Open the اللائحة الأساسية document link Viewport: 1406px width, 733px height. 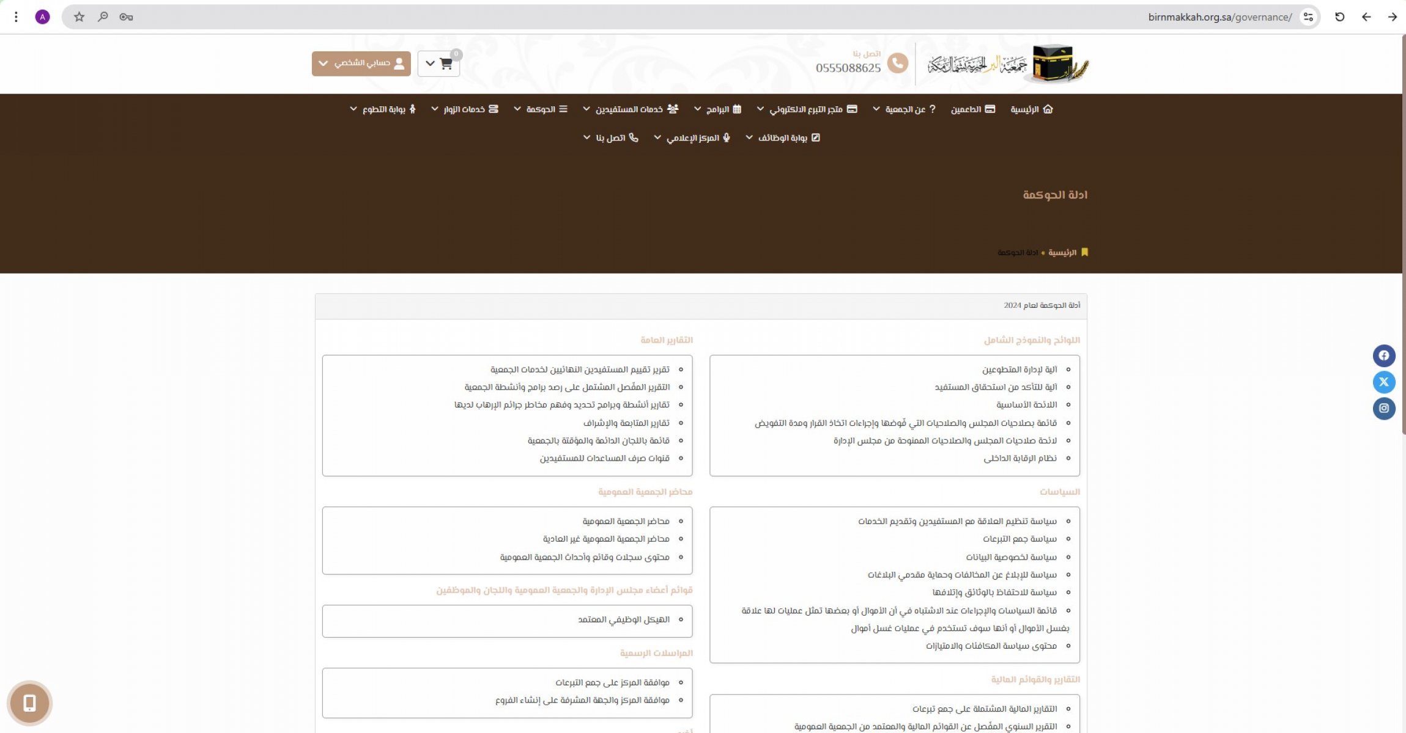1026,405
